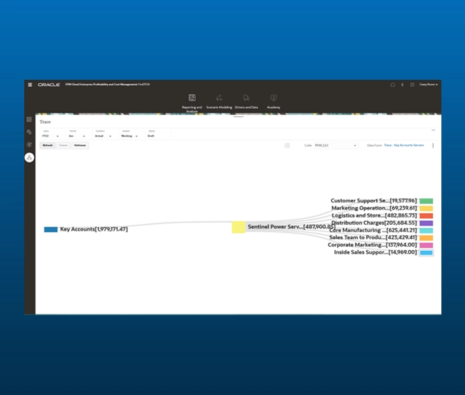Open the vertical ellipsis actions menu
The image size is (465, 395).
(433, 145)
